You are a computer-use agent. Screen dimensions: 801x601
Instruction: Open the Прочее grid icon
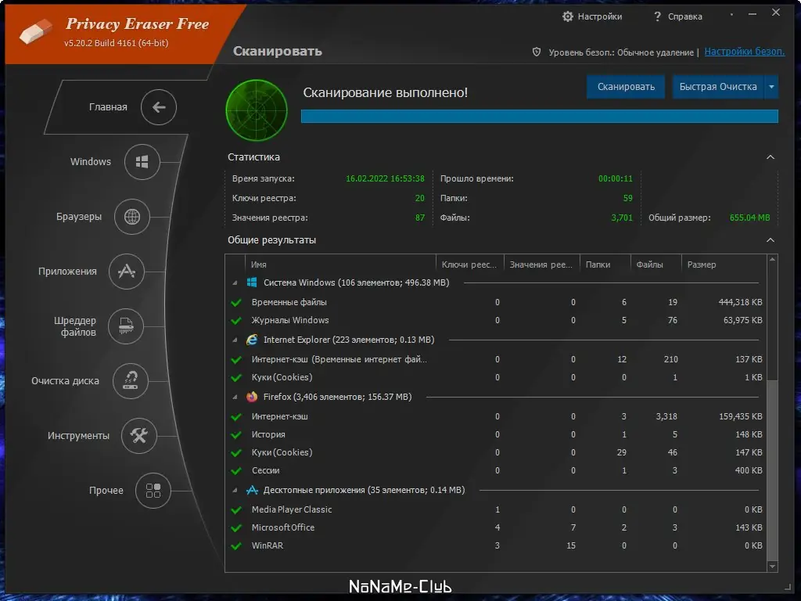pyautogui.click(x=153, y=491)
